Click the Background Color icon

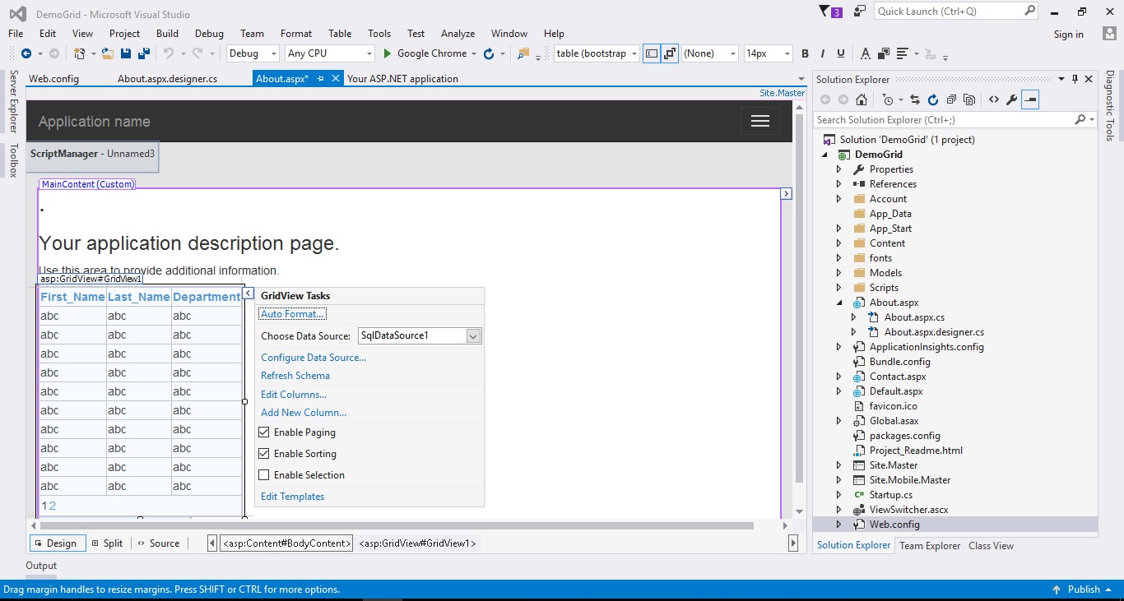[x=883, y=53]
